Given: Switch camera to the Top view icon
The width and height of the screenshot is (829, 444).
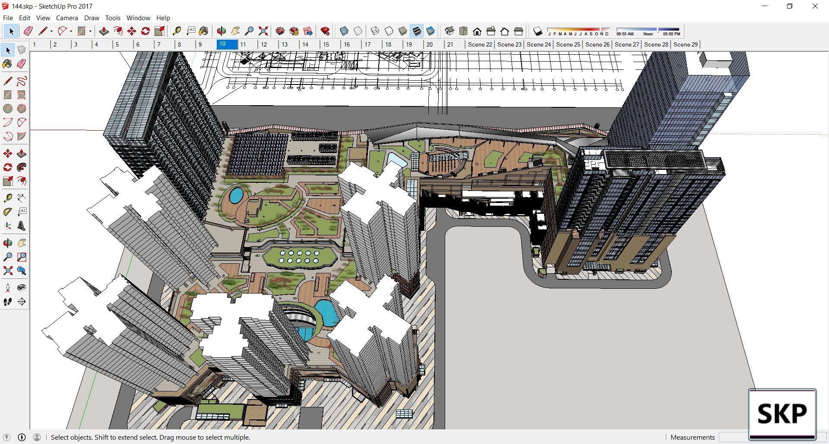Looking at the screenshot, I should pyautogui.click(x=464, y=31).
